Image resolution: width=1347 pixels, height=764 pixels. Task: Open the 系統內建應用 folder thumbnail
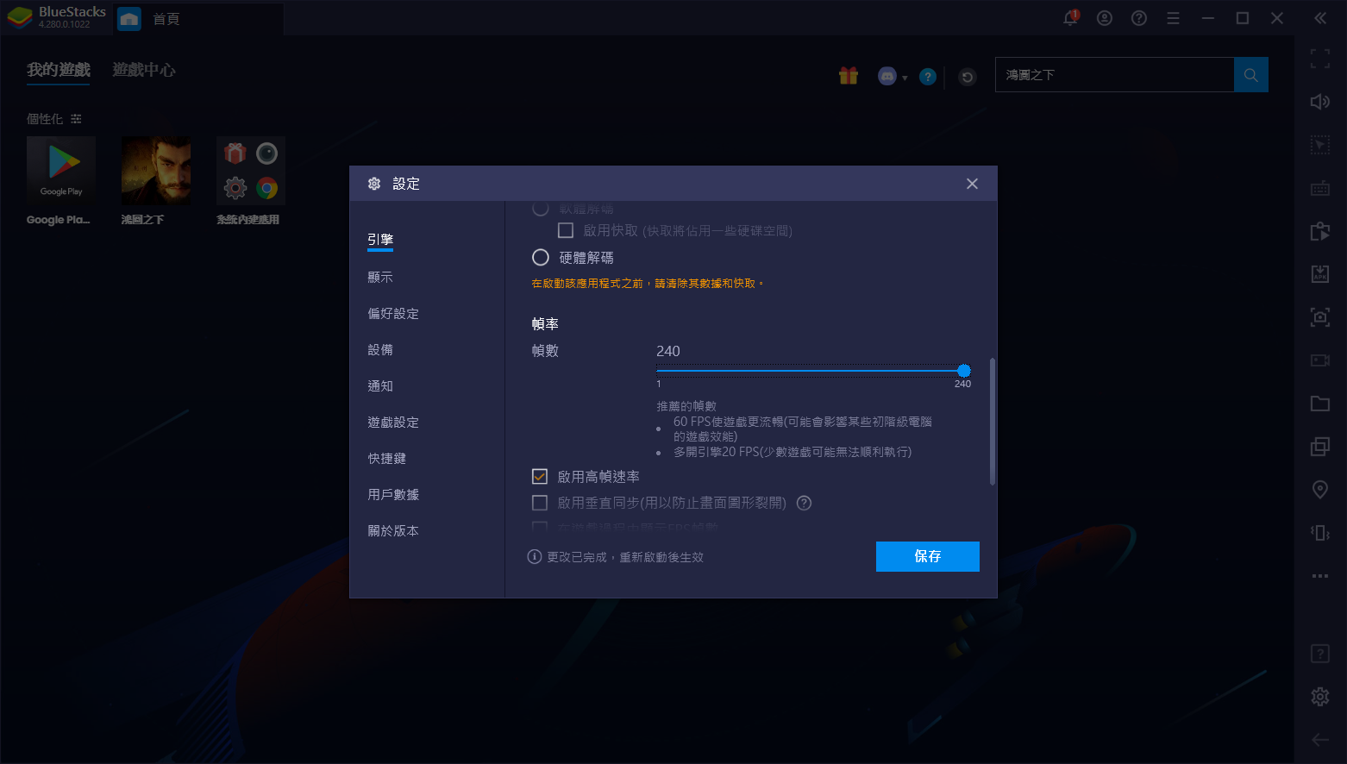[x=251, y=171]
